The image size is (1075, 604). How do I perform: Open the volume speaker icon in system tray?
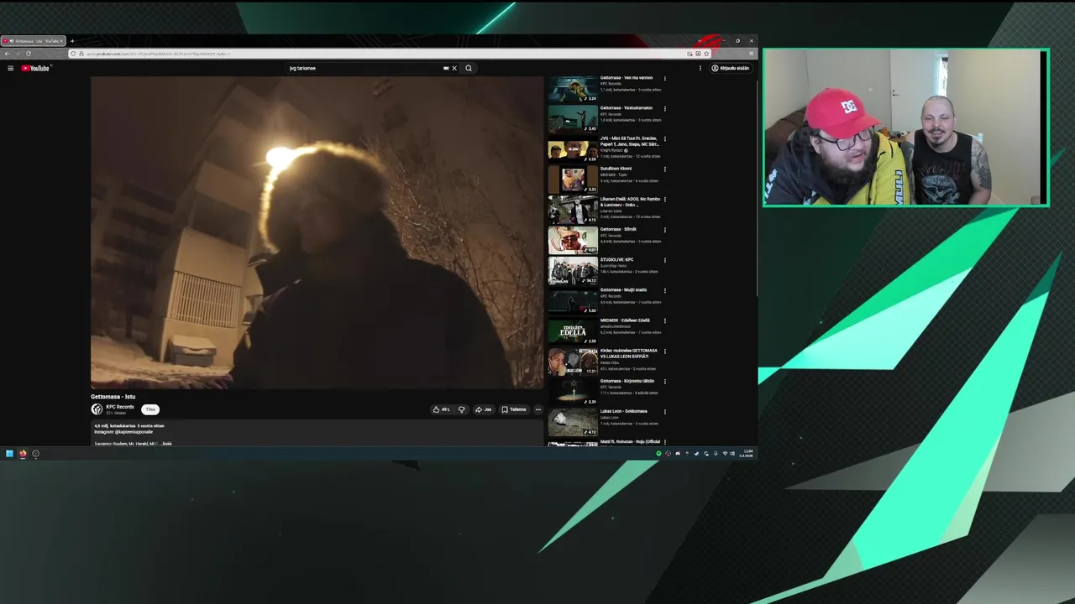tap(733, 454)
